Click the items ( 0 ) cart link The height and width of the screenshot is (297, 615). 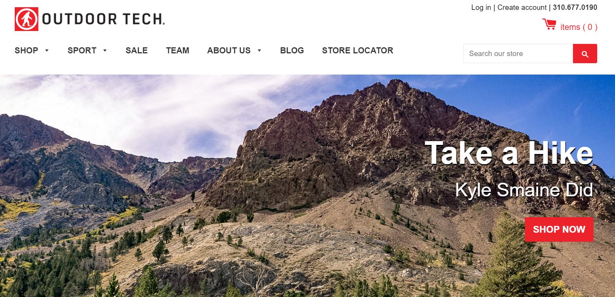pos(579,27)
